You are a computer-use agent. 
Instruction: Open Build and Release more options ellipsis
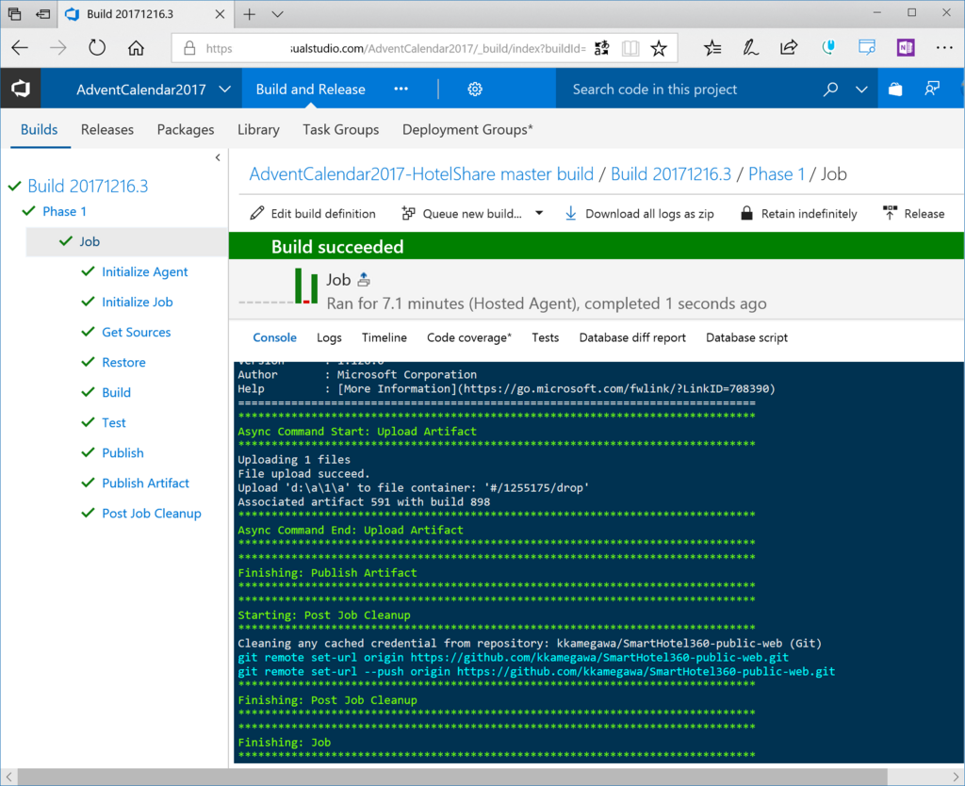pyautogui.click(x=401, y=90)
